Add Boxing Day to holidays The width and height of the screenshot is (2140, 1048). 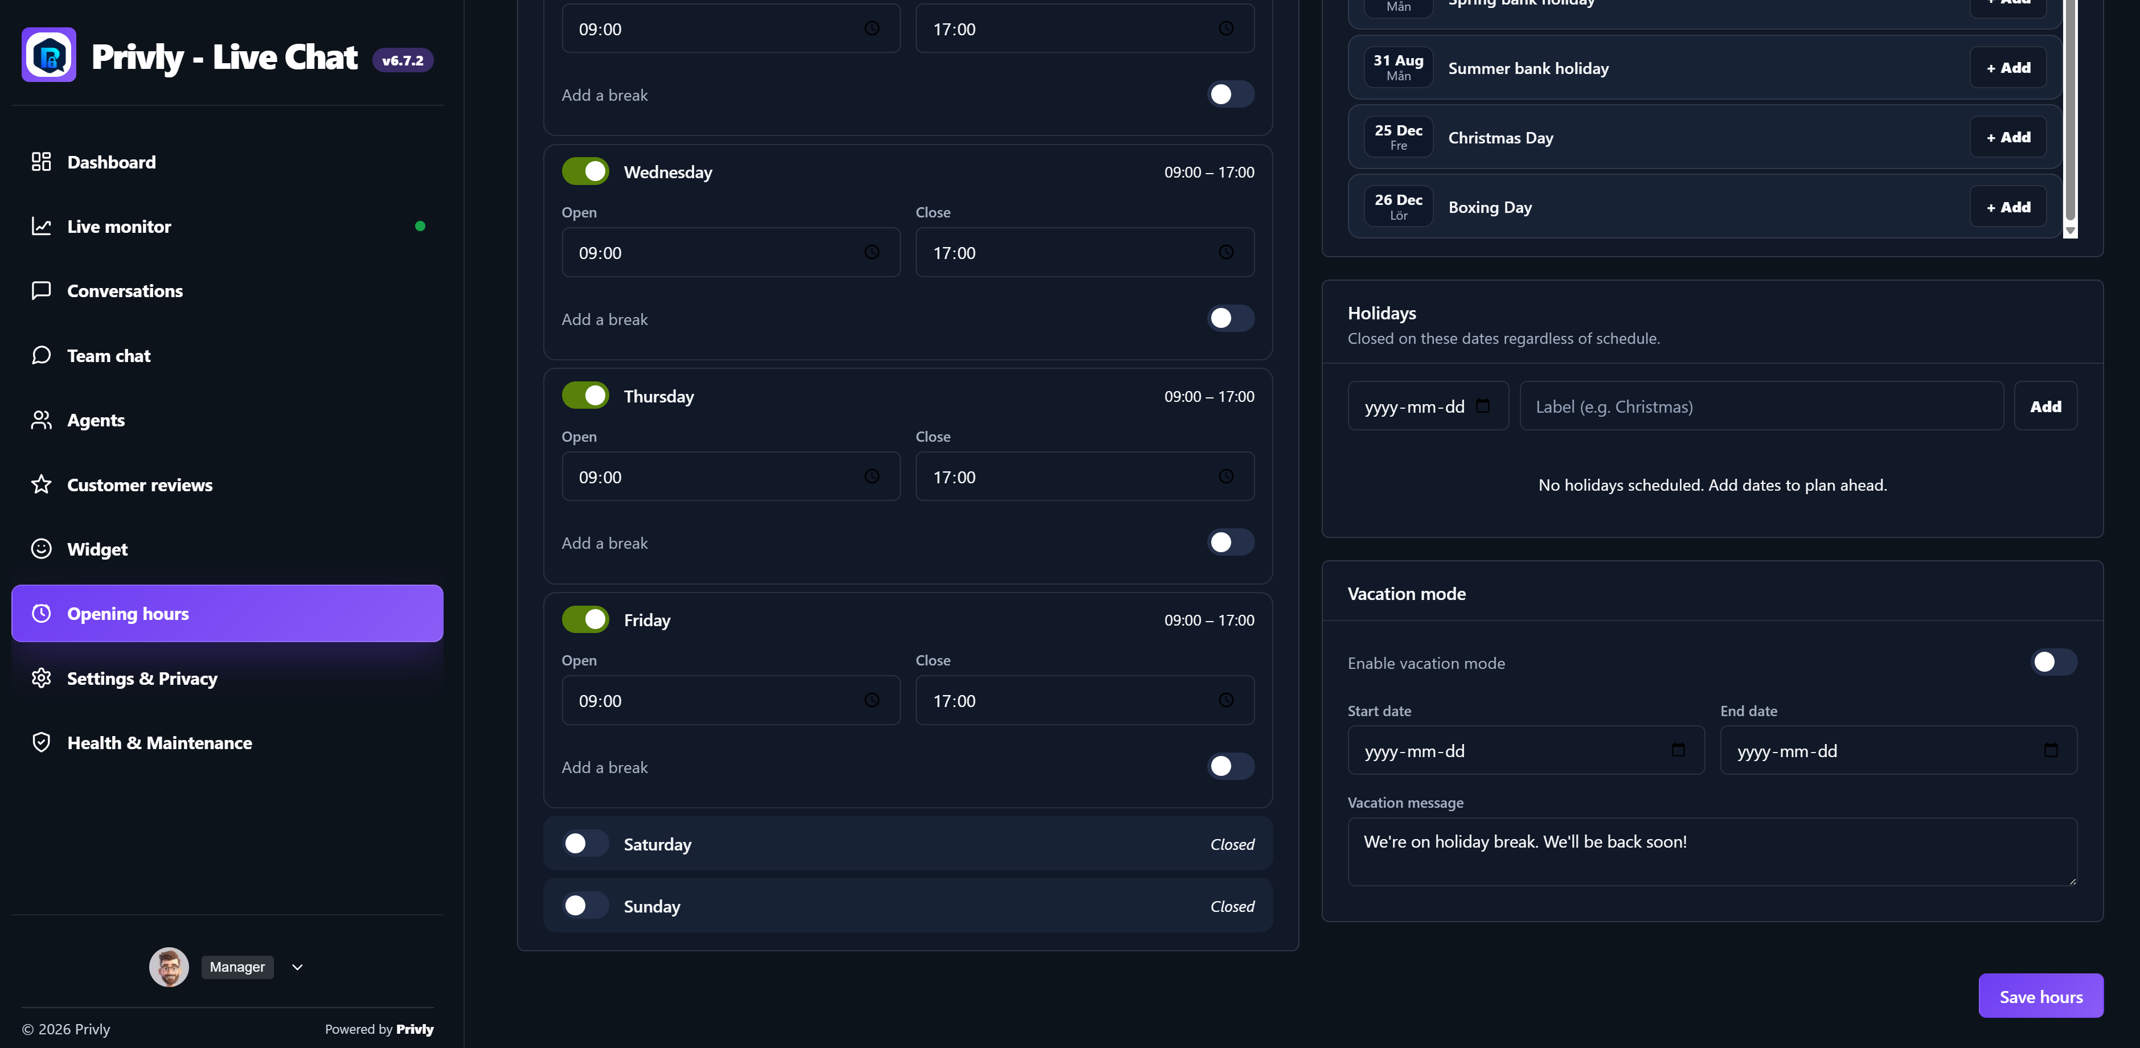[x=2008, y=207]
